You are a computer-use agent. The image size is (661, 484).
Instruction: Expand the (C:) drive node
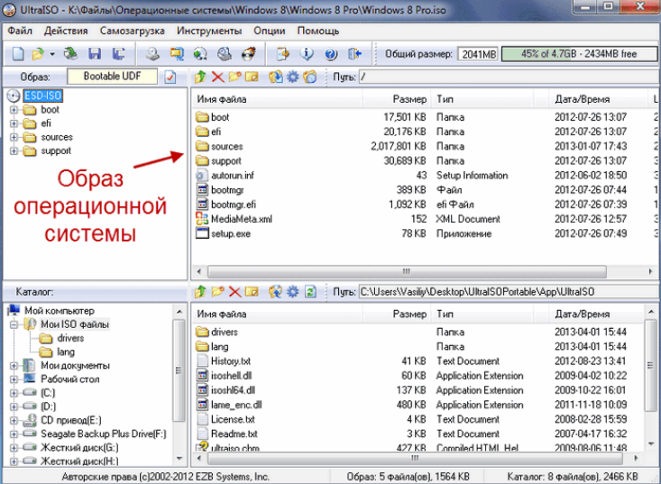[14, 393]
